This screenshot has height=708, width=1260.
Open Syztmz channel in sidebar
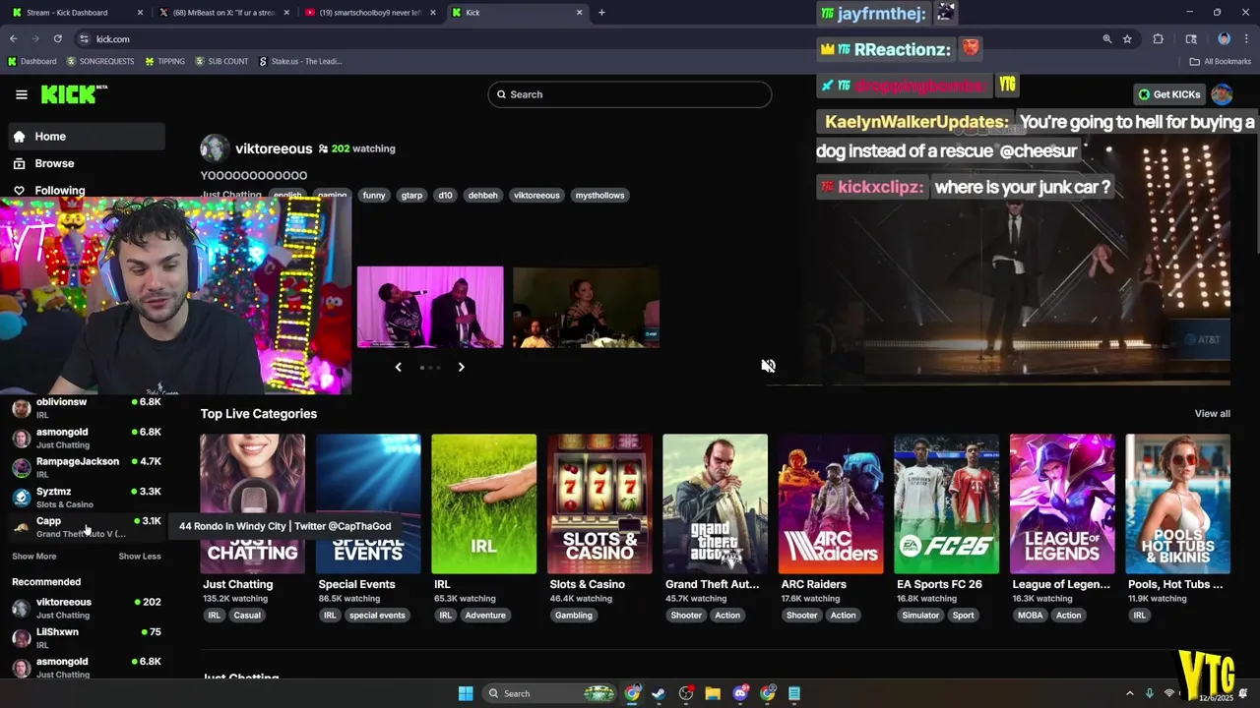point(87,497)
